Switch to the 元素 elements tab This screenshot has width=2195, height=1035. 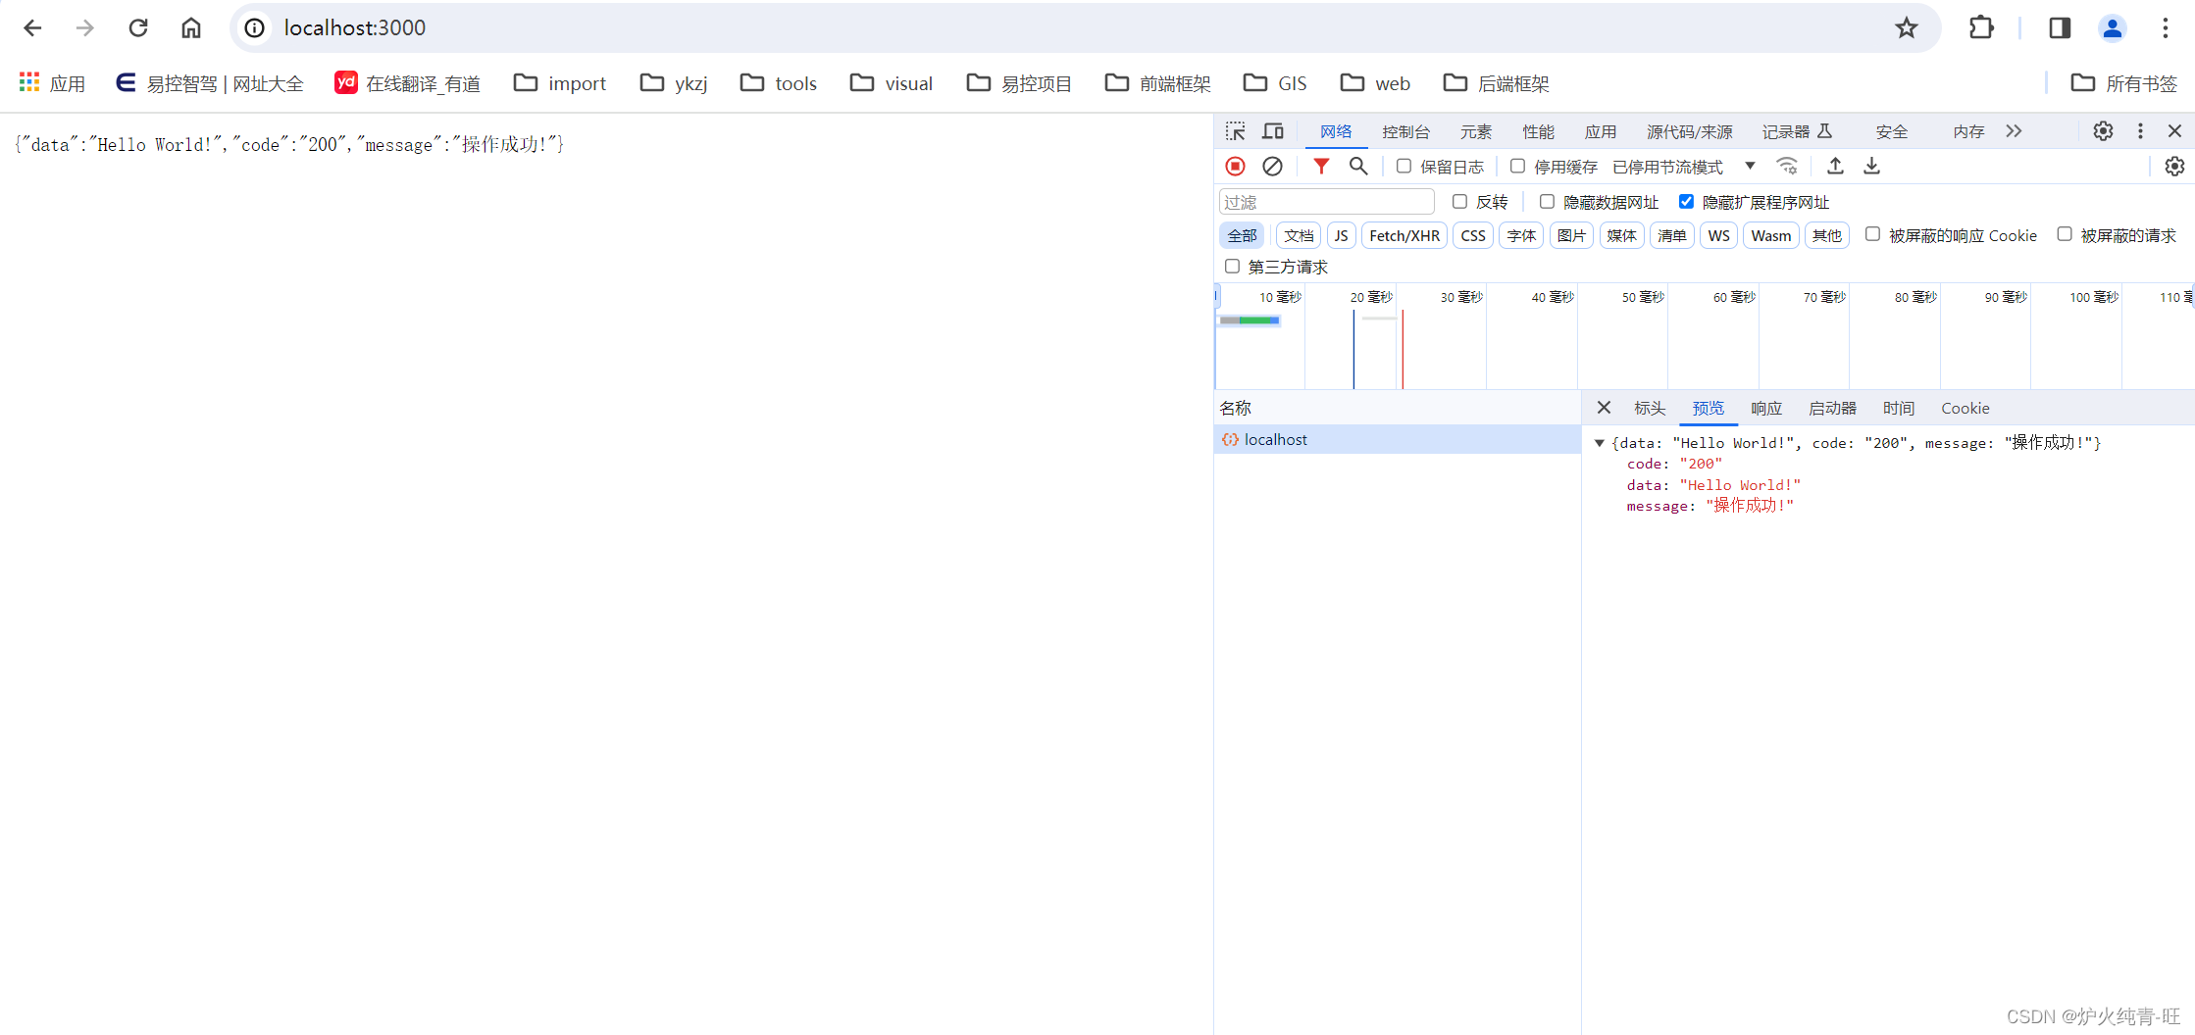tap(1475, 131)
